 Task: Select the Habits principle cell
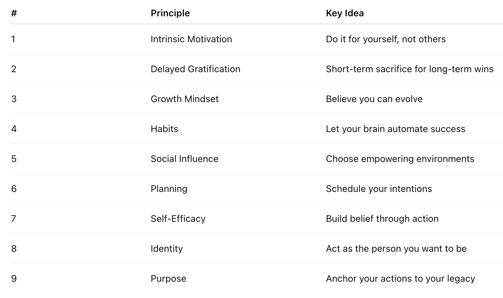tap(164, 129)
